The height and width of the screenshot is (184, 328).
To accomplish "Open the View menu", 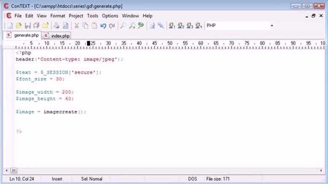I will (42, 16).
